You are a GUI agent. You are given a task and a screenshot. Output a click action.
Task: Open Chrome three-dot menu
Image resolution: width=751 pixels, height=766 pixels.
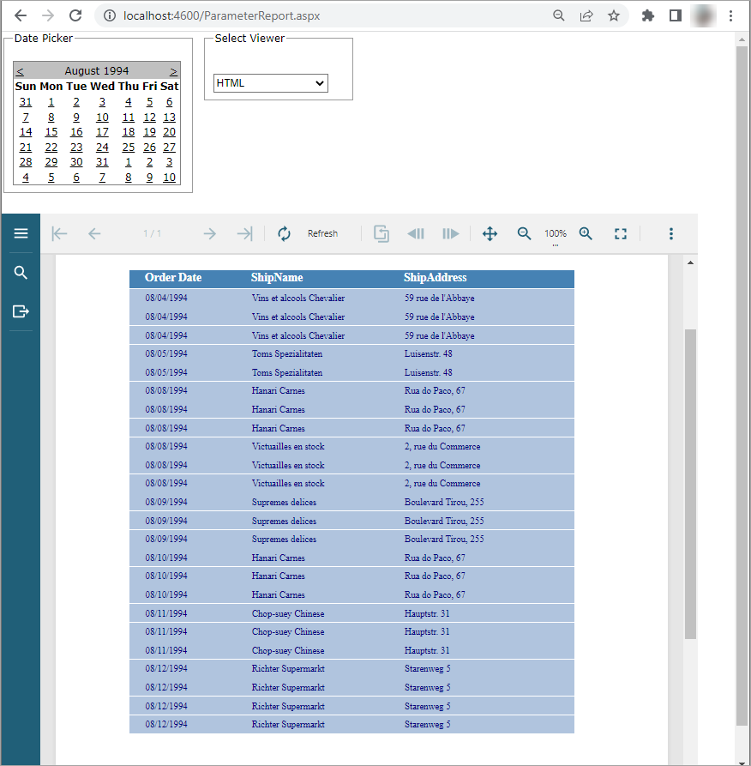[730, 15]
